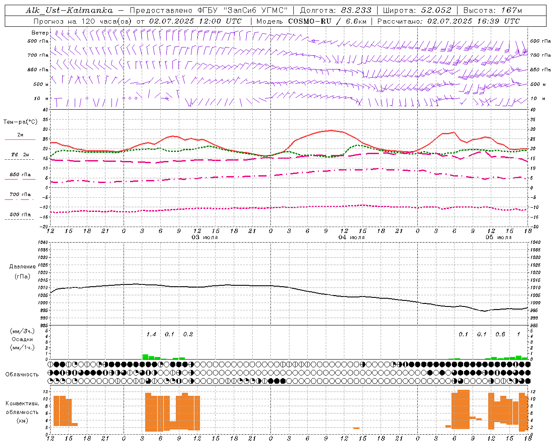The width and height of the screenshot is (553, 442).
Task: Click the elevation text Высота: 167м
Action: point(493,10)
